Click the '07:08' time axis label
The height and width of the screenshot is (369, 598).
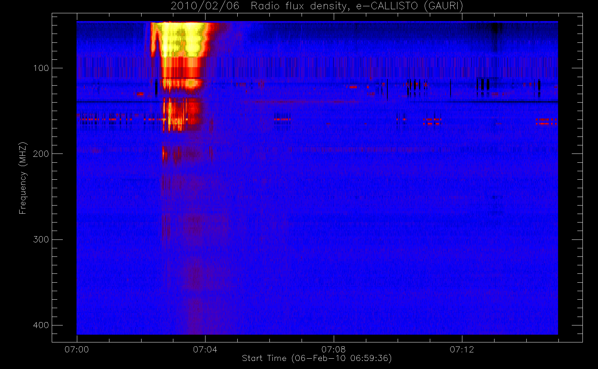tap(333, 349)
